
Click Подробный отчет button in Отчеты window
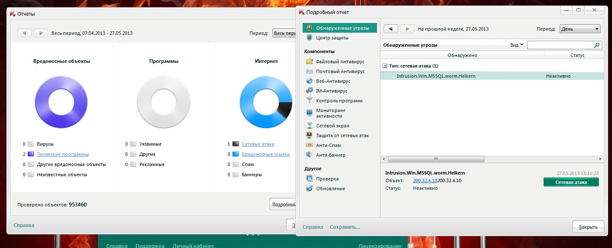[283, 204]
